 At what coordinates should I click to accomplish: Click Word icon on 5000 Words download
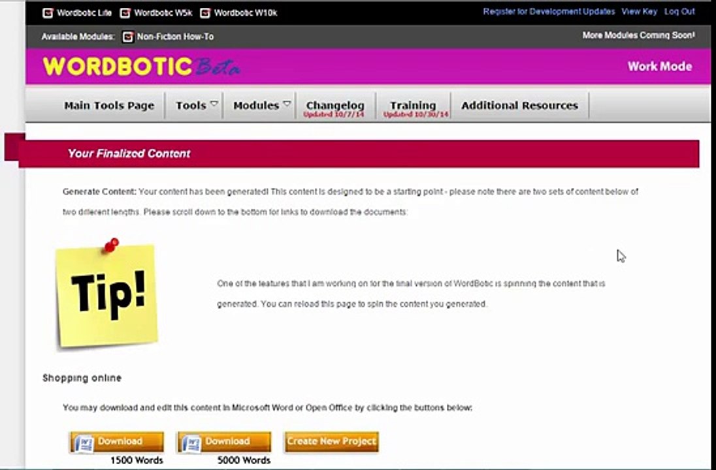point(192,443)
